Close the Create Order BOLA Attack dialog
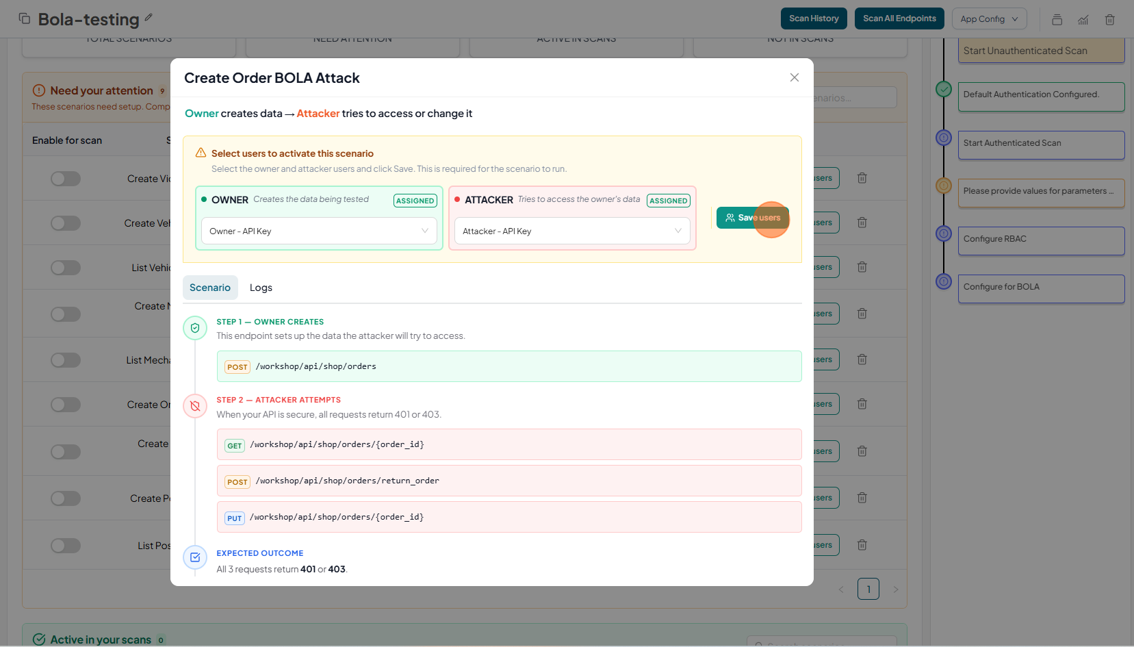 tap(794, 77)
